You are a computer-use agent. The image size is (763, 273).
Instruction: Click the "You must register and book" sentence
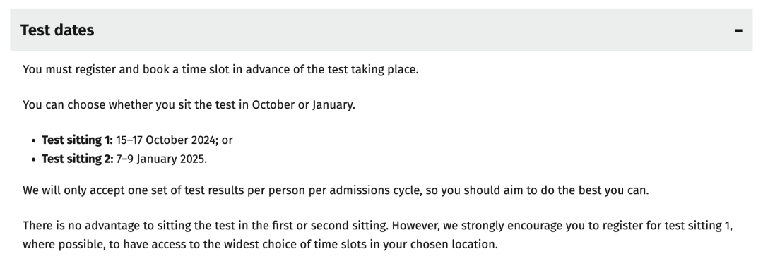click(220, 69)
